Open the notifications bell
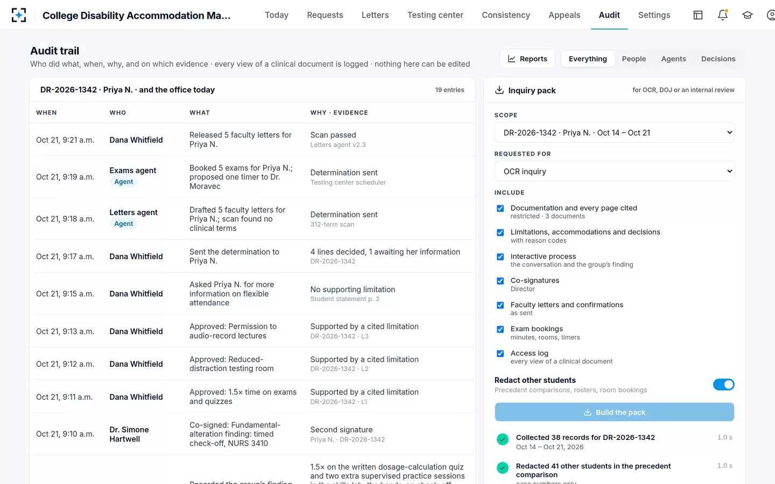This screenshot has width=775, height=484. point(723,15)
